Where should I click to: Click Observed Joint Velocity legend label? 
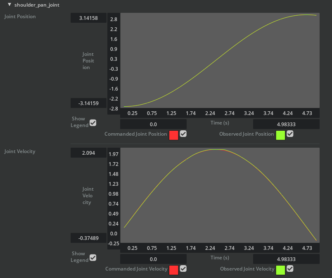click(x=247, y=269)
